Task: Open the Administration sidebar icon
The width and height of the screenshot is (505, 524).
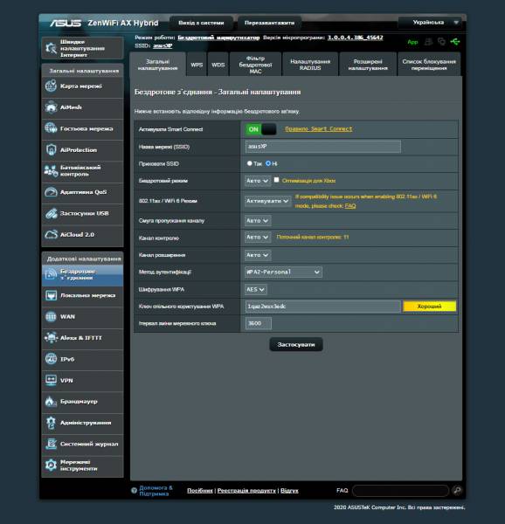Action: point(51,423)
